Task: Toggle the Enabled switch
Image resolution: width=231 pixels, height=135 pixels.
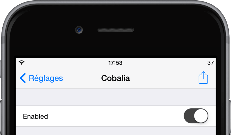Action: pos(196,116)
